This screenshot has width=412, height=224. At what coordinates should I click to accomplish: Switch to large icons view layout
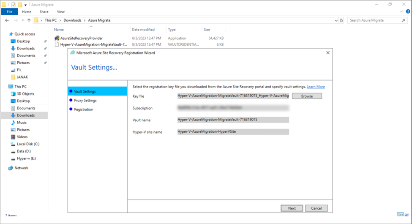tap(407, 215)
